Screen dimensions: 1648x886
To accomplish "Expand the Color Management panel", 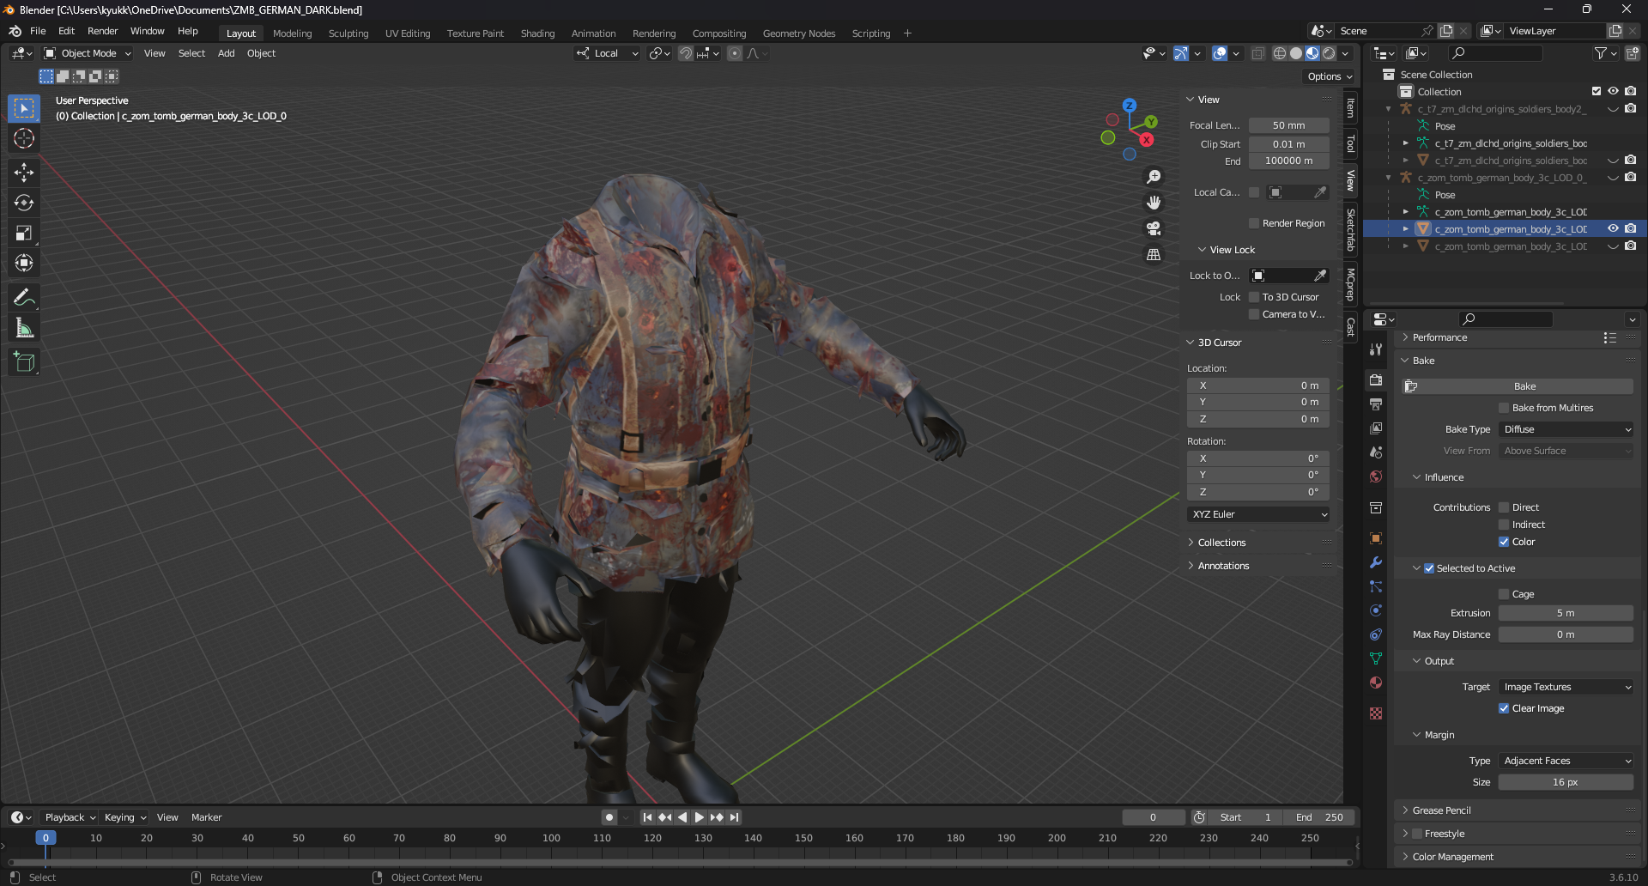I will click(1453, 857).
